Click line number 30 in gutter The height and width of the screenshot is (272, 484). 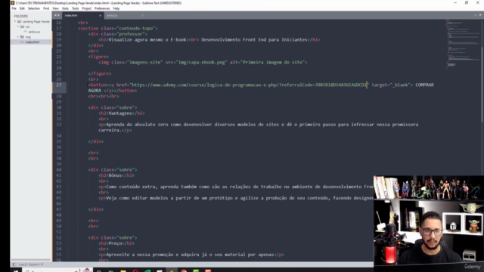pyautogui.click(x=59, y=107)
